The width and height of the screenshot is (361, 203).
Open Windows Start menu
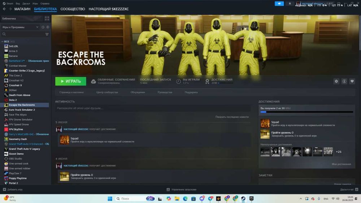click(110, 199)
